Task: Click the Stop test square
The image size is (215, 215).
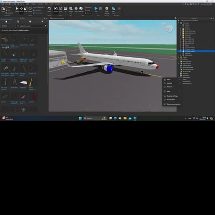Action: tap(100, 9)
